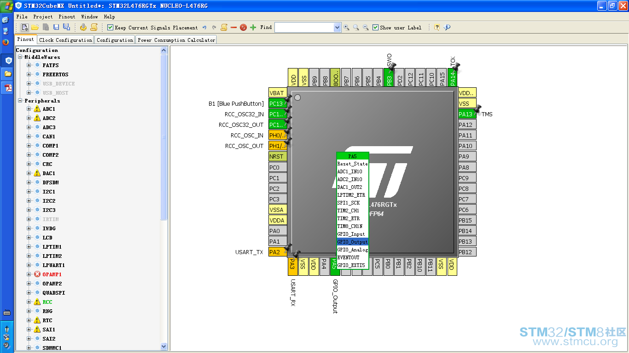Select the USART1 LPUART1 tree item
This screenshot has height=353, width=629.
(53, 265)
